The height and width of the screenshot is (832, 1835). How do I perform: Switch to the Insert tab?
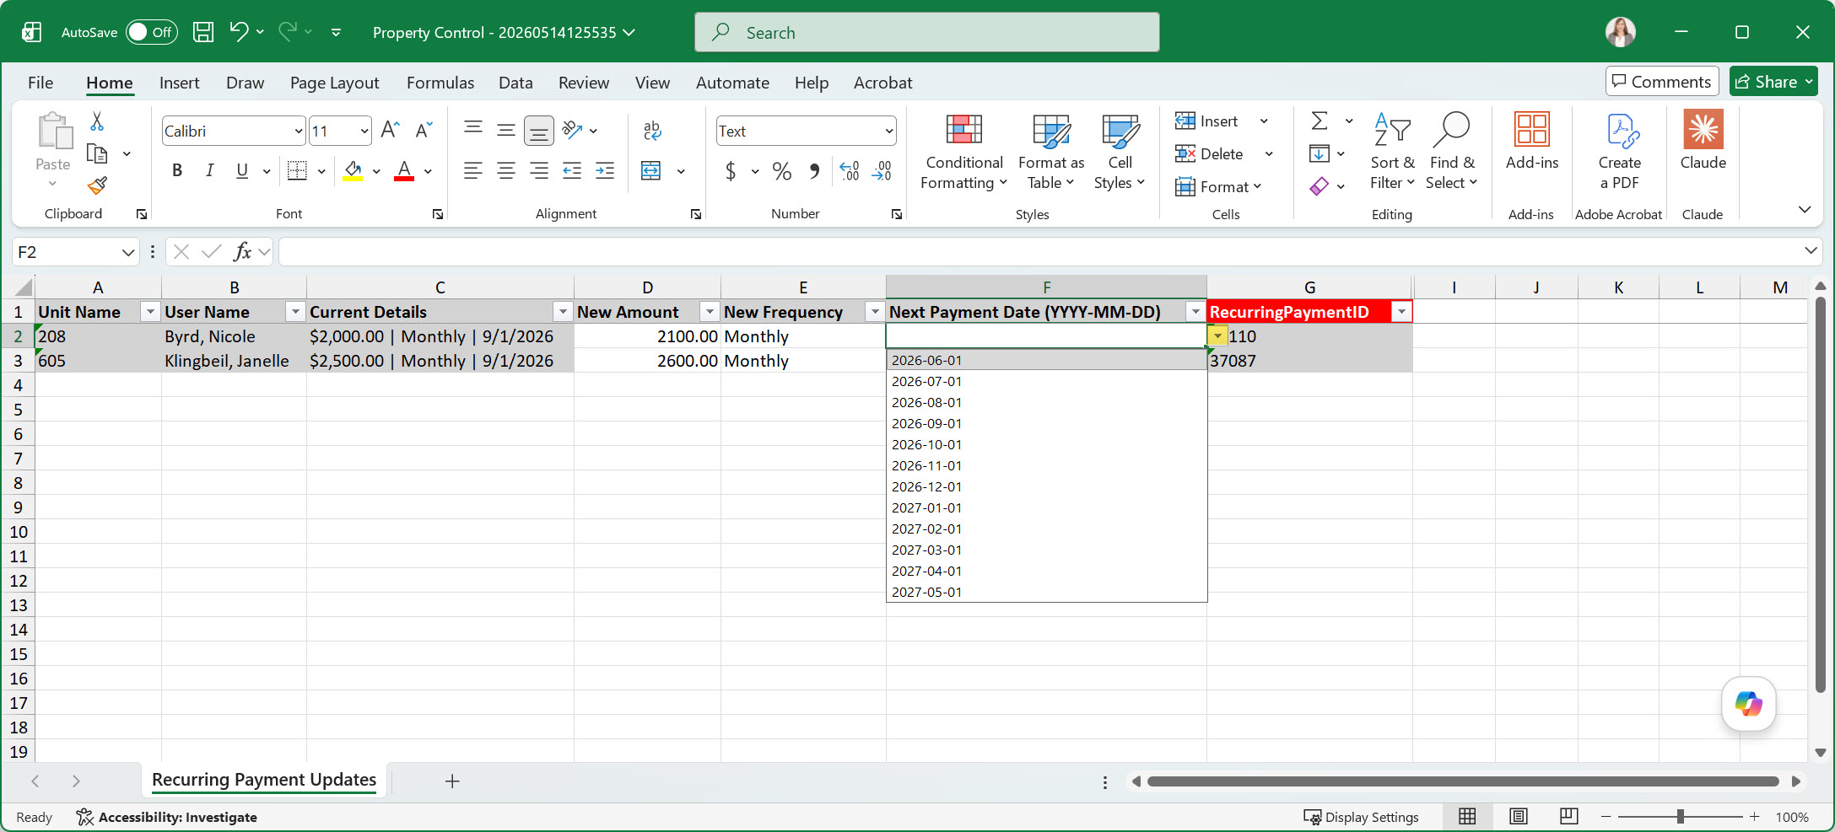point(179,83)
